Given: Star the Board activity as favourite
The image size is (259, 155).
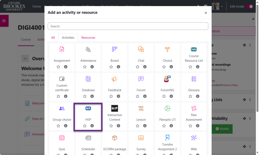Looking at the screenshot, I should tap(111, 67).
